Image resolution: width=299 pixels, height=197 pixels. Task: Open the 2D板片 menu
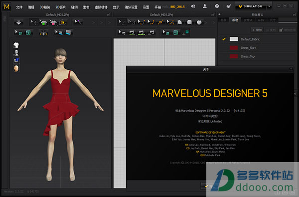point(61,7)
